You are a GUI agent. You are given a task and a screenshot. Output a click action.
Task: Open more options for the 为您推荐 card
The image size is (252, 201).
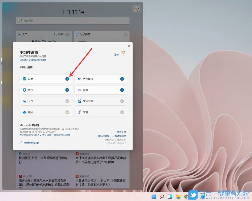tap(125, 34)
